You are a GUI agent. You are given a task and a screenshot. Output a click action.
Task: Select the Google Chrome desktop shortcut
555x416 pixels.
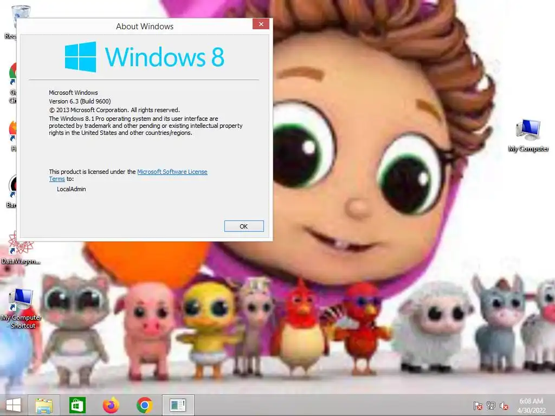point(12,83)
